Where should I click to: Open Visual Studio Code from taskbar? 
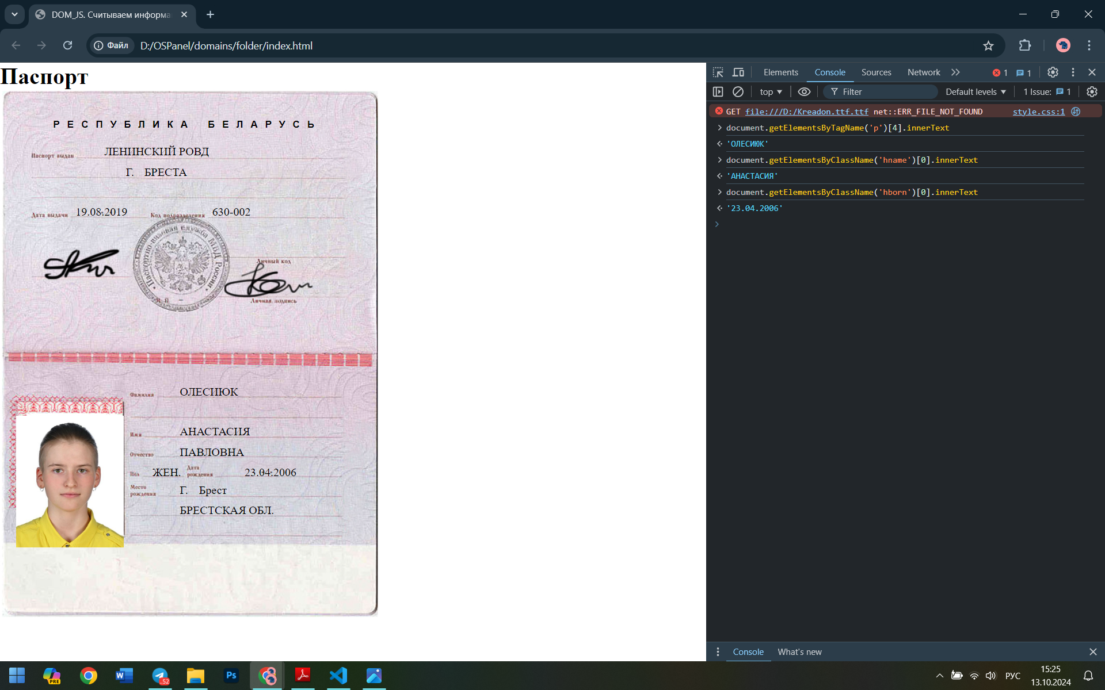pyautogui.click(x=338, y=676)
